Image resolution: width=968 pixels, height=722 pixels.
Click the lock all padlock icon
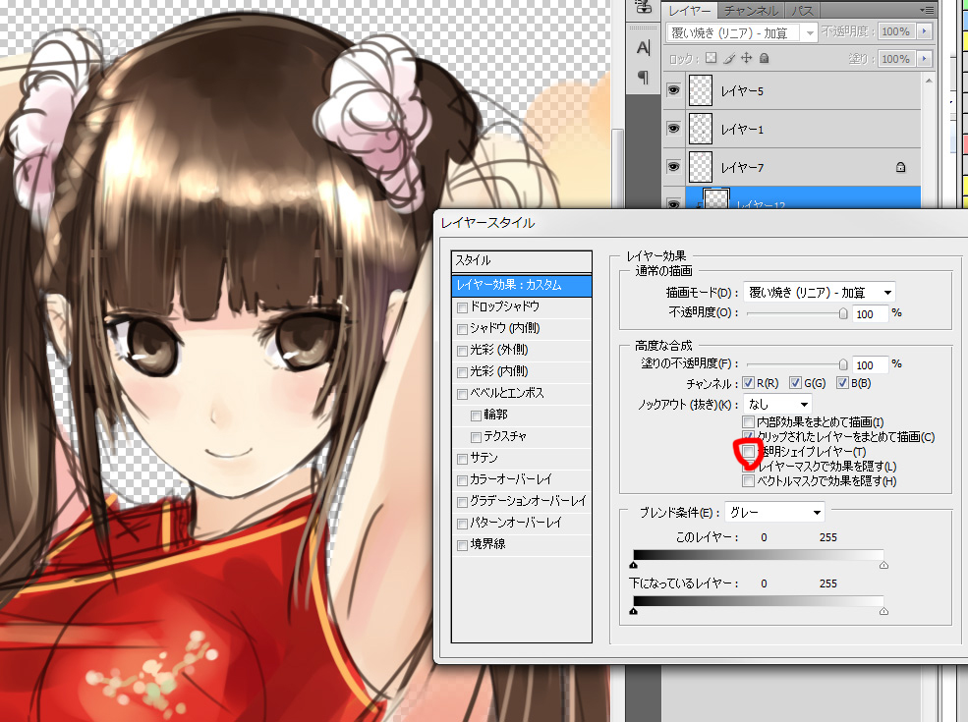765,58
